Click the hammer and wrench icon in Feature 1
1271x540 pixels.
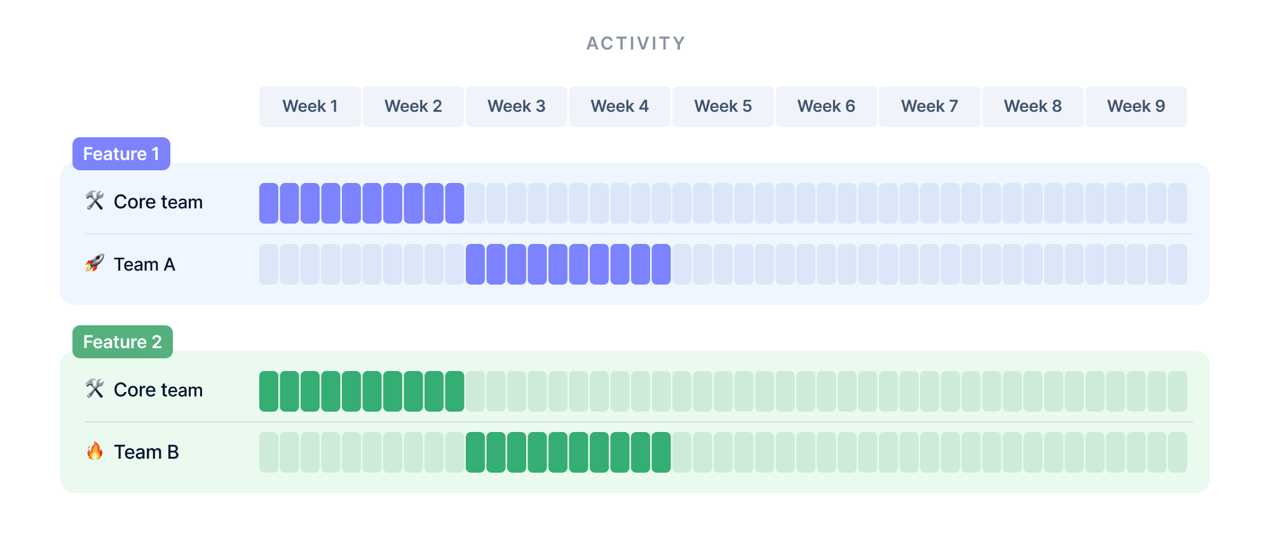click(x=95, y=201)
